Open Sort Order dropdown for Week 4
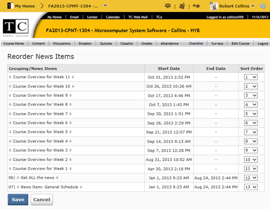The height and width of the screenshot is (209, 270). 251,141
